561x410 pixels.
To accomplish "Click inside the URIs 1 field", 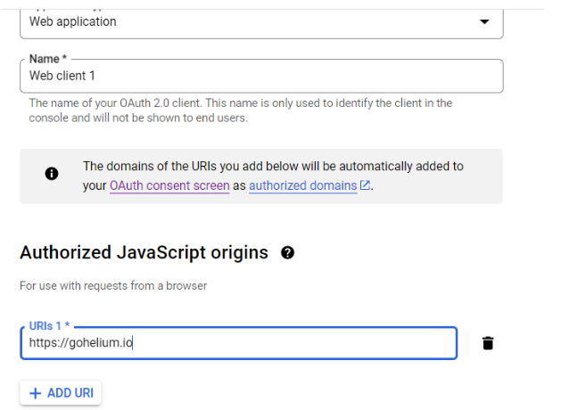I will (239, 343).
